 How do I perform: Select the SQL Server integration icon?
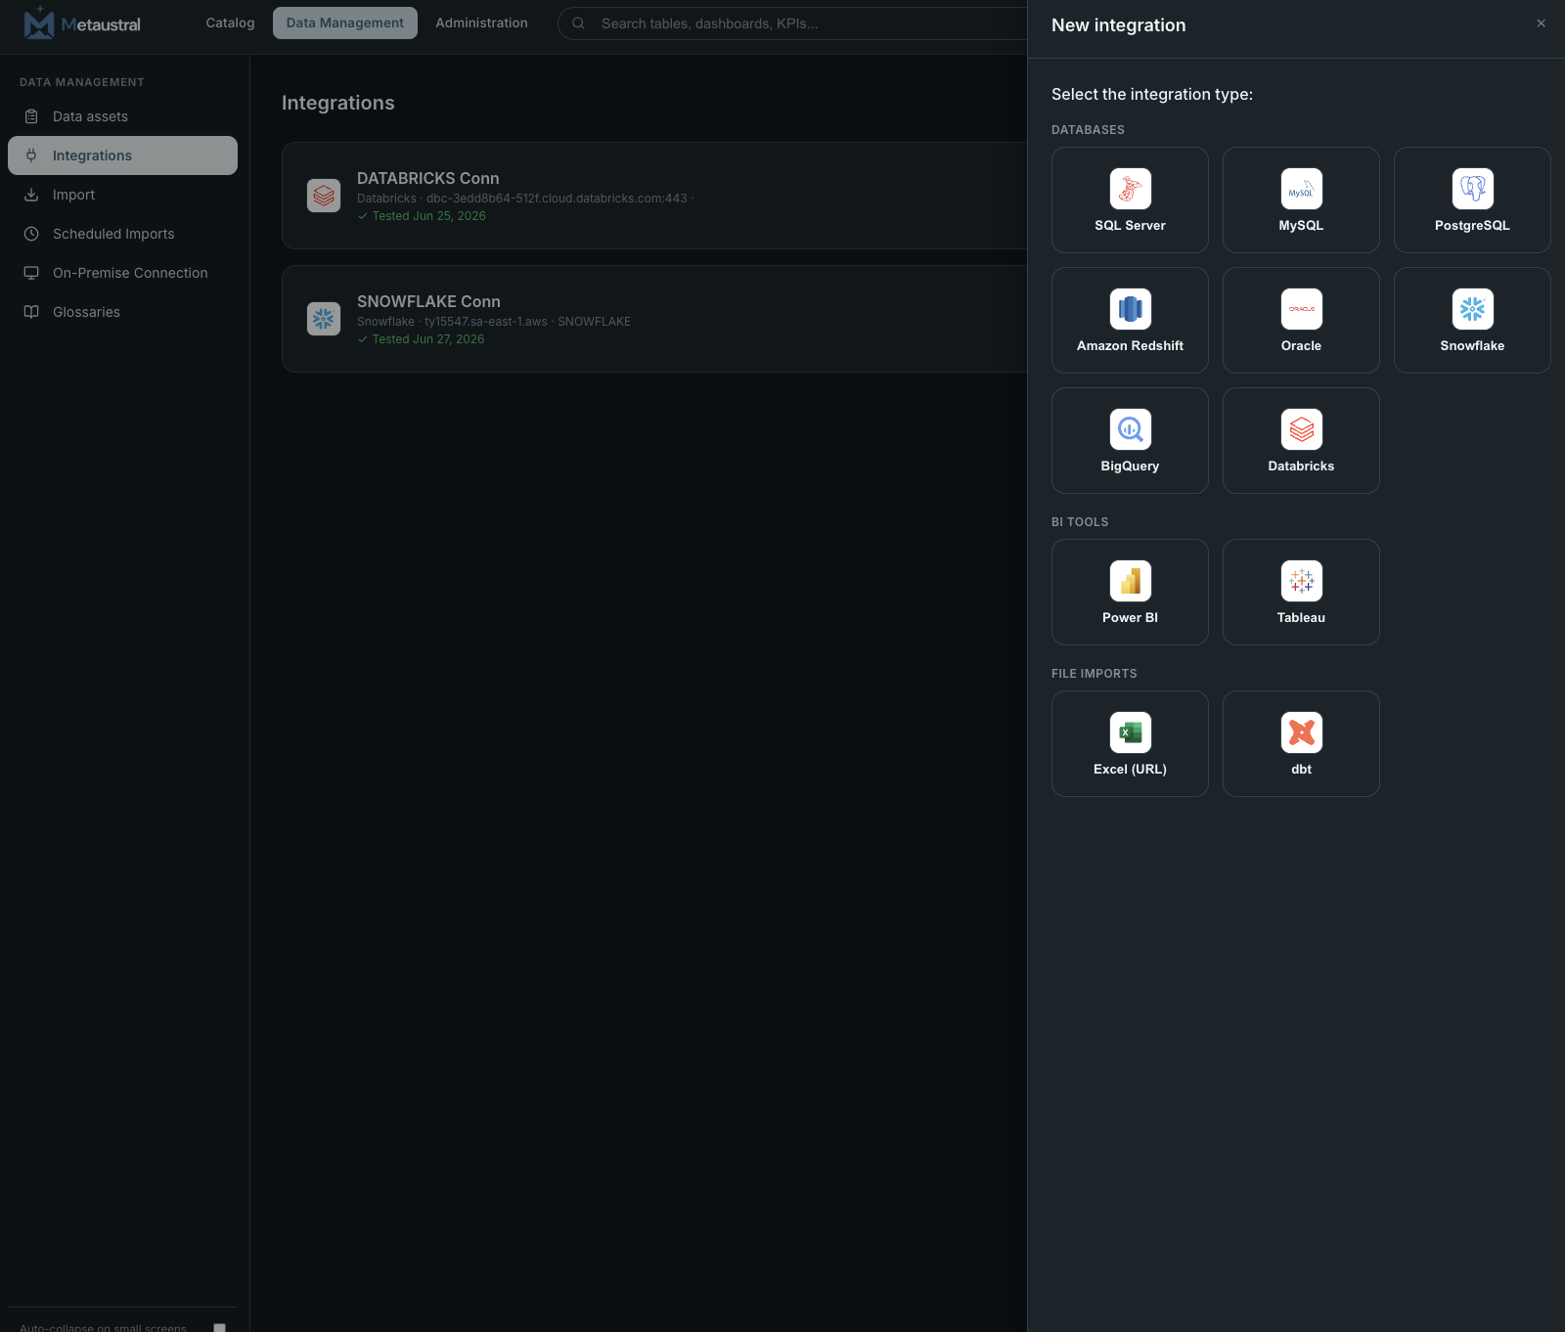(1130, 189)
